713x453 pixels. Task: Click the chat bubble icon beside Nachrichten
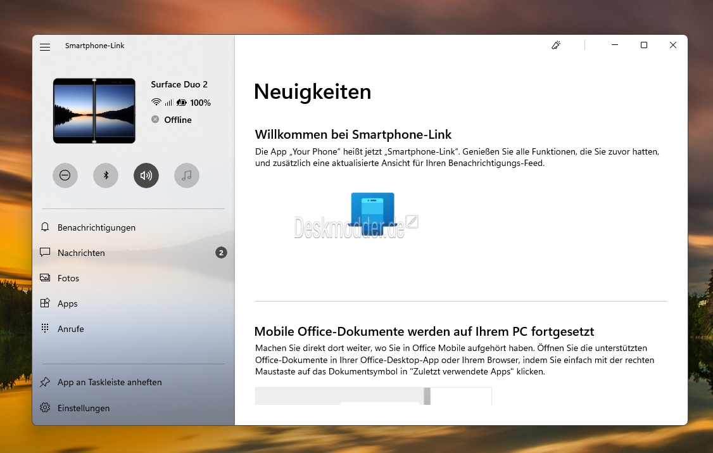pyautogui.click(x=44, y=252)
